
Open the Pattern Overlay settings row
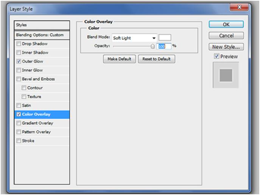(x=42, y=132)
